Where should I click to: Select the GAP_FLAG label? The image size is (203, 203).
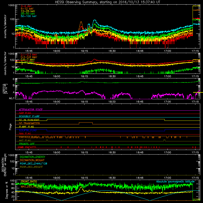[x=25, y=113]
